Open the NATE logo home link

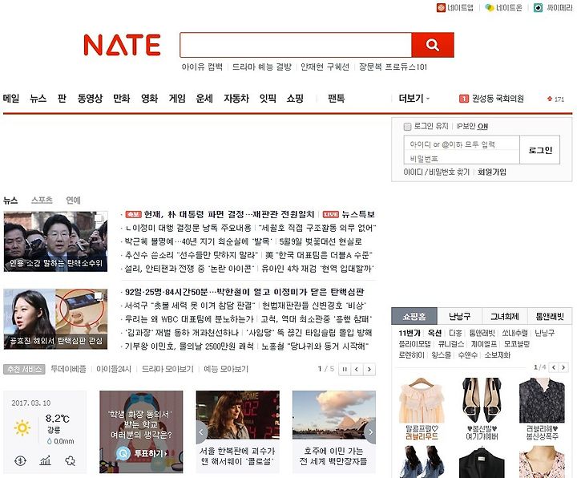pos(122,45)
